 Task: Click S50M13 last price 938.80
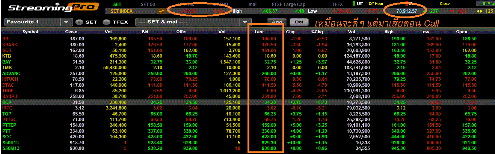269,148
